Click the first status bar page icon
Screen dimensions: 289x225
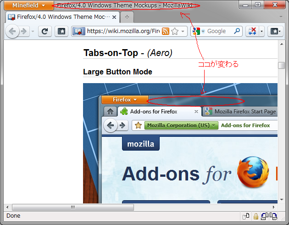(246, 216)
